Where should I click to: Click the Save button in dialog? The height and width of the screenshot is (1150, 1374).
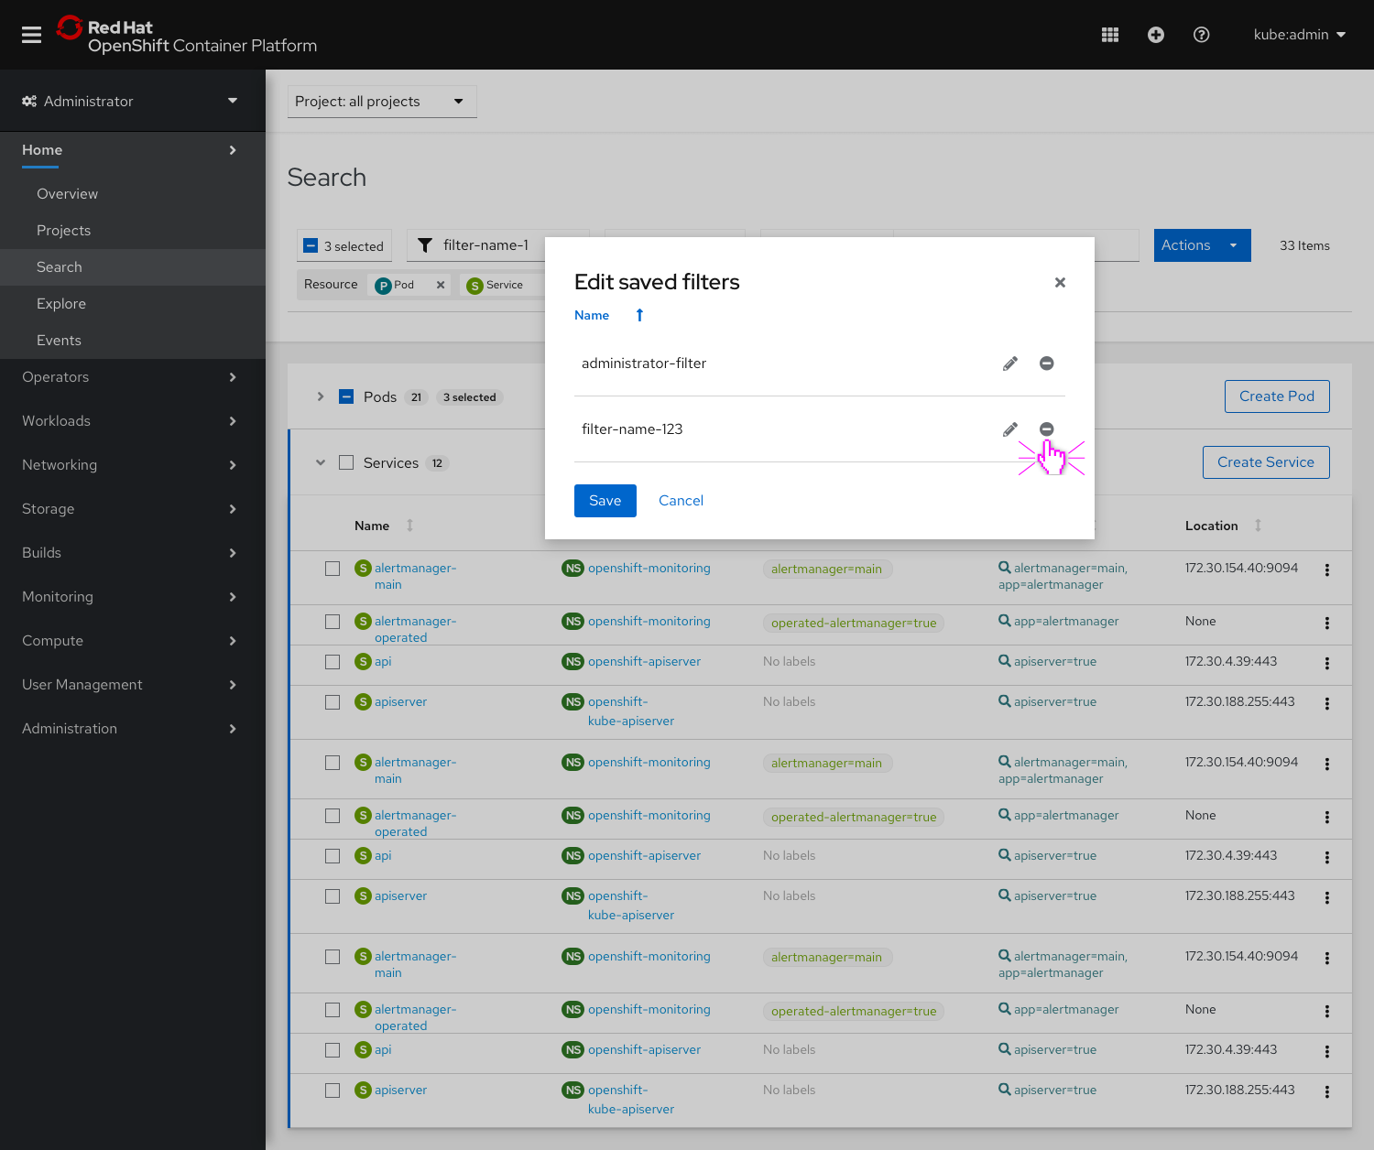pos(605,501)
